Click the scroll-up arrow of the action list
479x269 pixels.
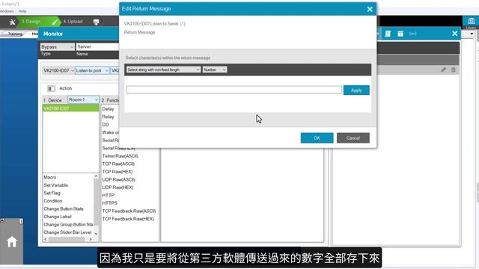(x=96, y=176)
